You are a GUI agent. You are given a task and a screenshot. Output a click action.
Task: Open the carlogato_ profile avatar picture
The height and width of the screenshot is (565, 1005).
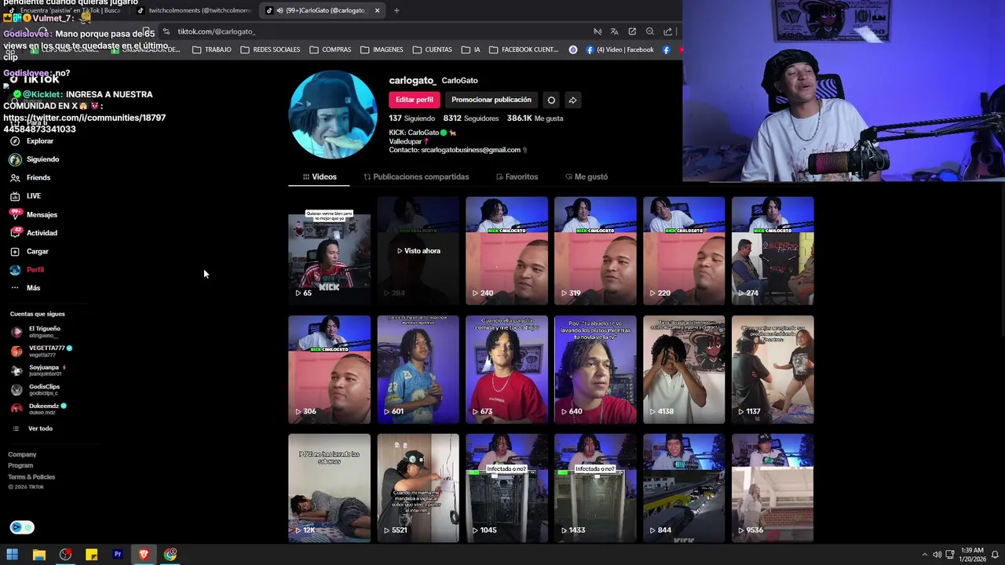pyautogui.click(x=333, y=115)
